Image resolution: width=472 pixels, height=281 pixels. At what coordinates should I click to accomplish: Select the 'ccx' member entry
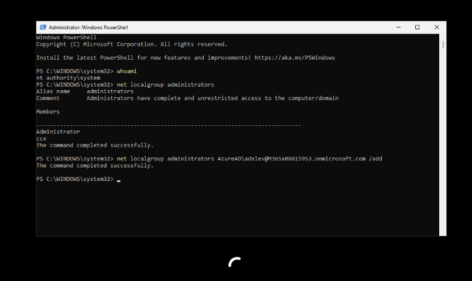point(41,139)
